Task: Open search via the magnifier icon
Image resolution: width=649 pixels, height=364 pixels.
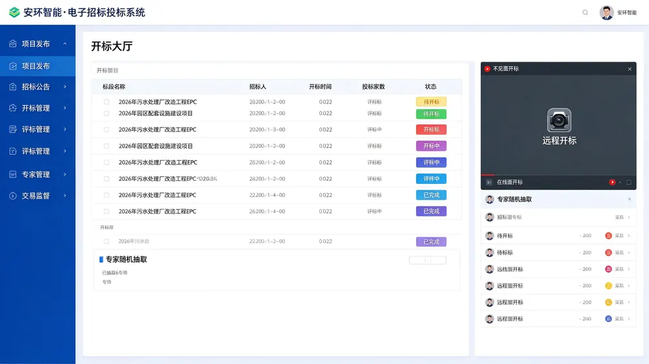Action: 585,12
